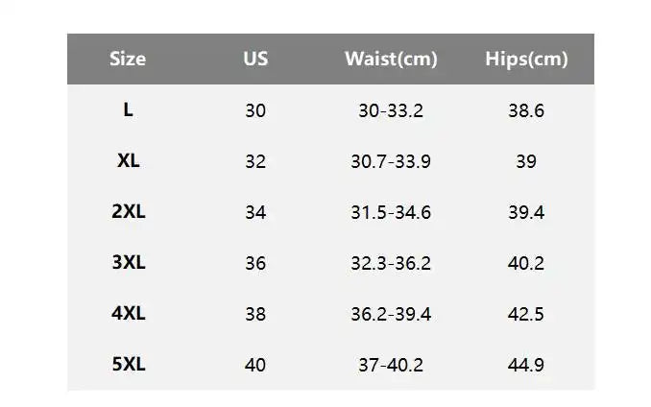This screenshot has height=407, width=651.
Task: Click the US size 36 cell
Action: [x=255, y=263]
